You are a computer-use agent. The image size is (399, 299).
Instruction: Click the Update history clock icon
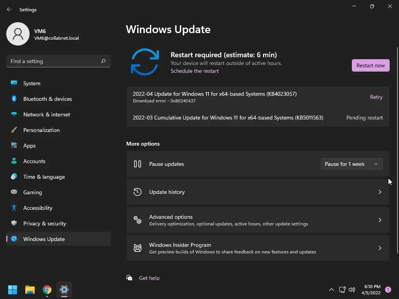138,192
